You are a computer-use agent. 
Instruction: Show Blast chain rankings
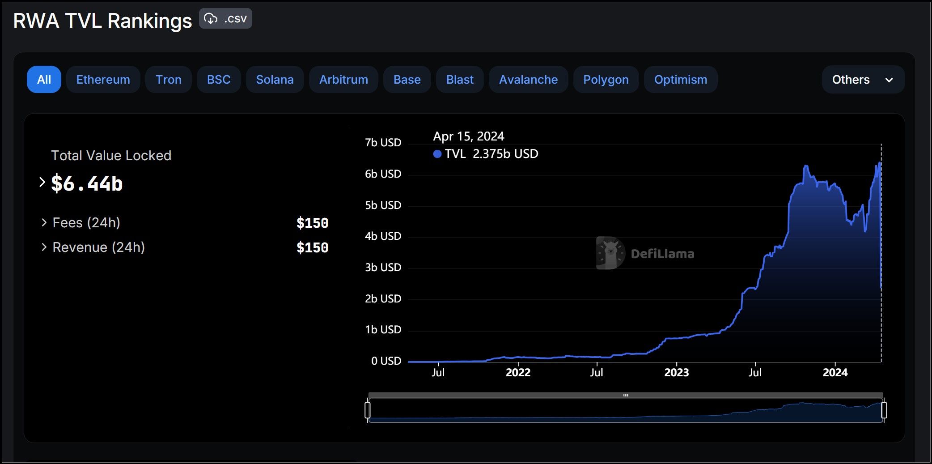[x=460, y=80]
